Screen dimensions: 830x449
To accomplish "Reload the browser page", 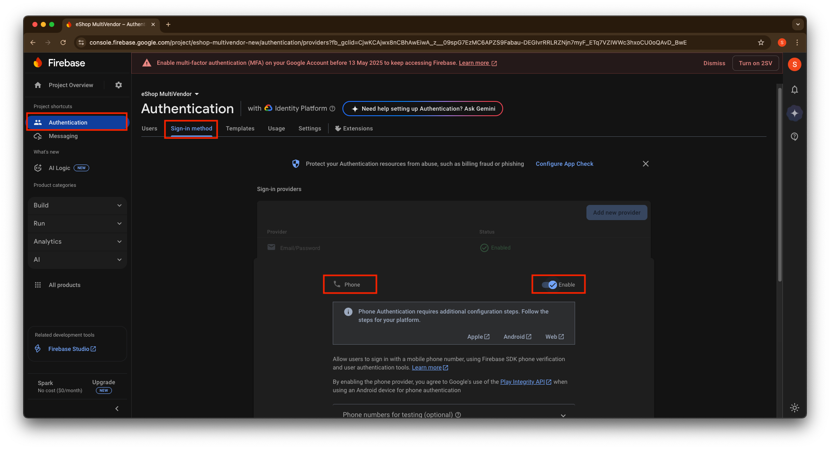I will point(63,43).
